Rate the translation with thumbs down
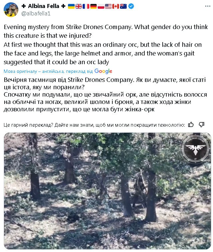Image resolution: width=213 pixels, height=252 pixels. tap(201, 125)
